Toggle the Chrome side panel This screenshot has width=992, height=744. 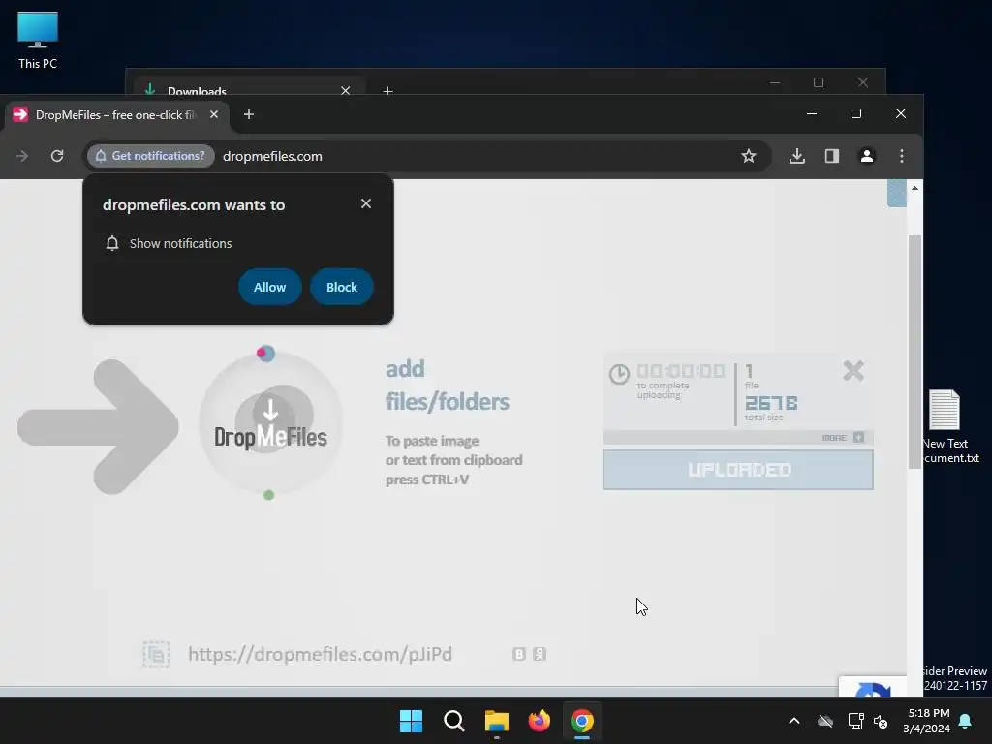point(832,156)
